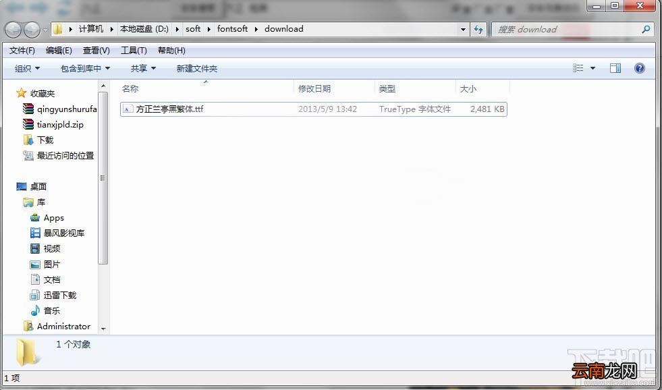Image resolution: width=662 pixels, height=390 pixels.
Task: Open the 组织 dropdown
Action: click(27, 68)
